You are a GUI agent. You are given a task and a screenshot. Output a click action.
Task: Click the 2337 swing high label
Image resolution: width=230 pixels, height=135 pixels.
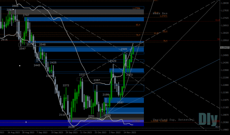coord(82,75)
